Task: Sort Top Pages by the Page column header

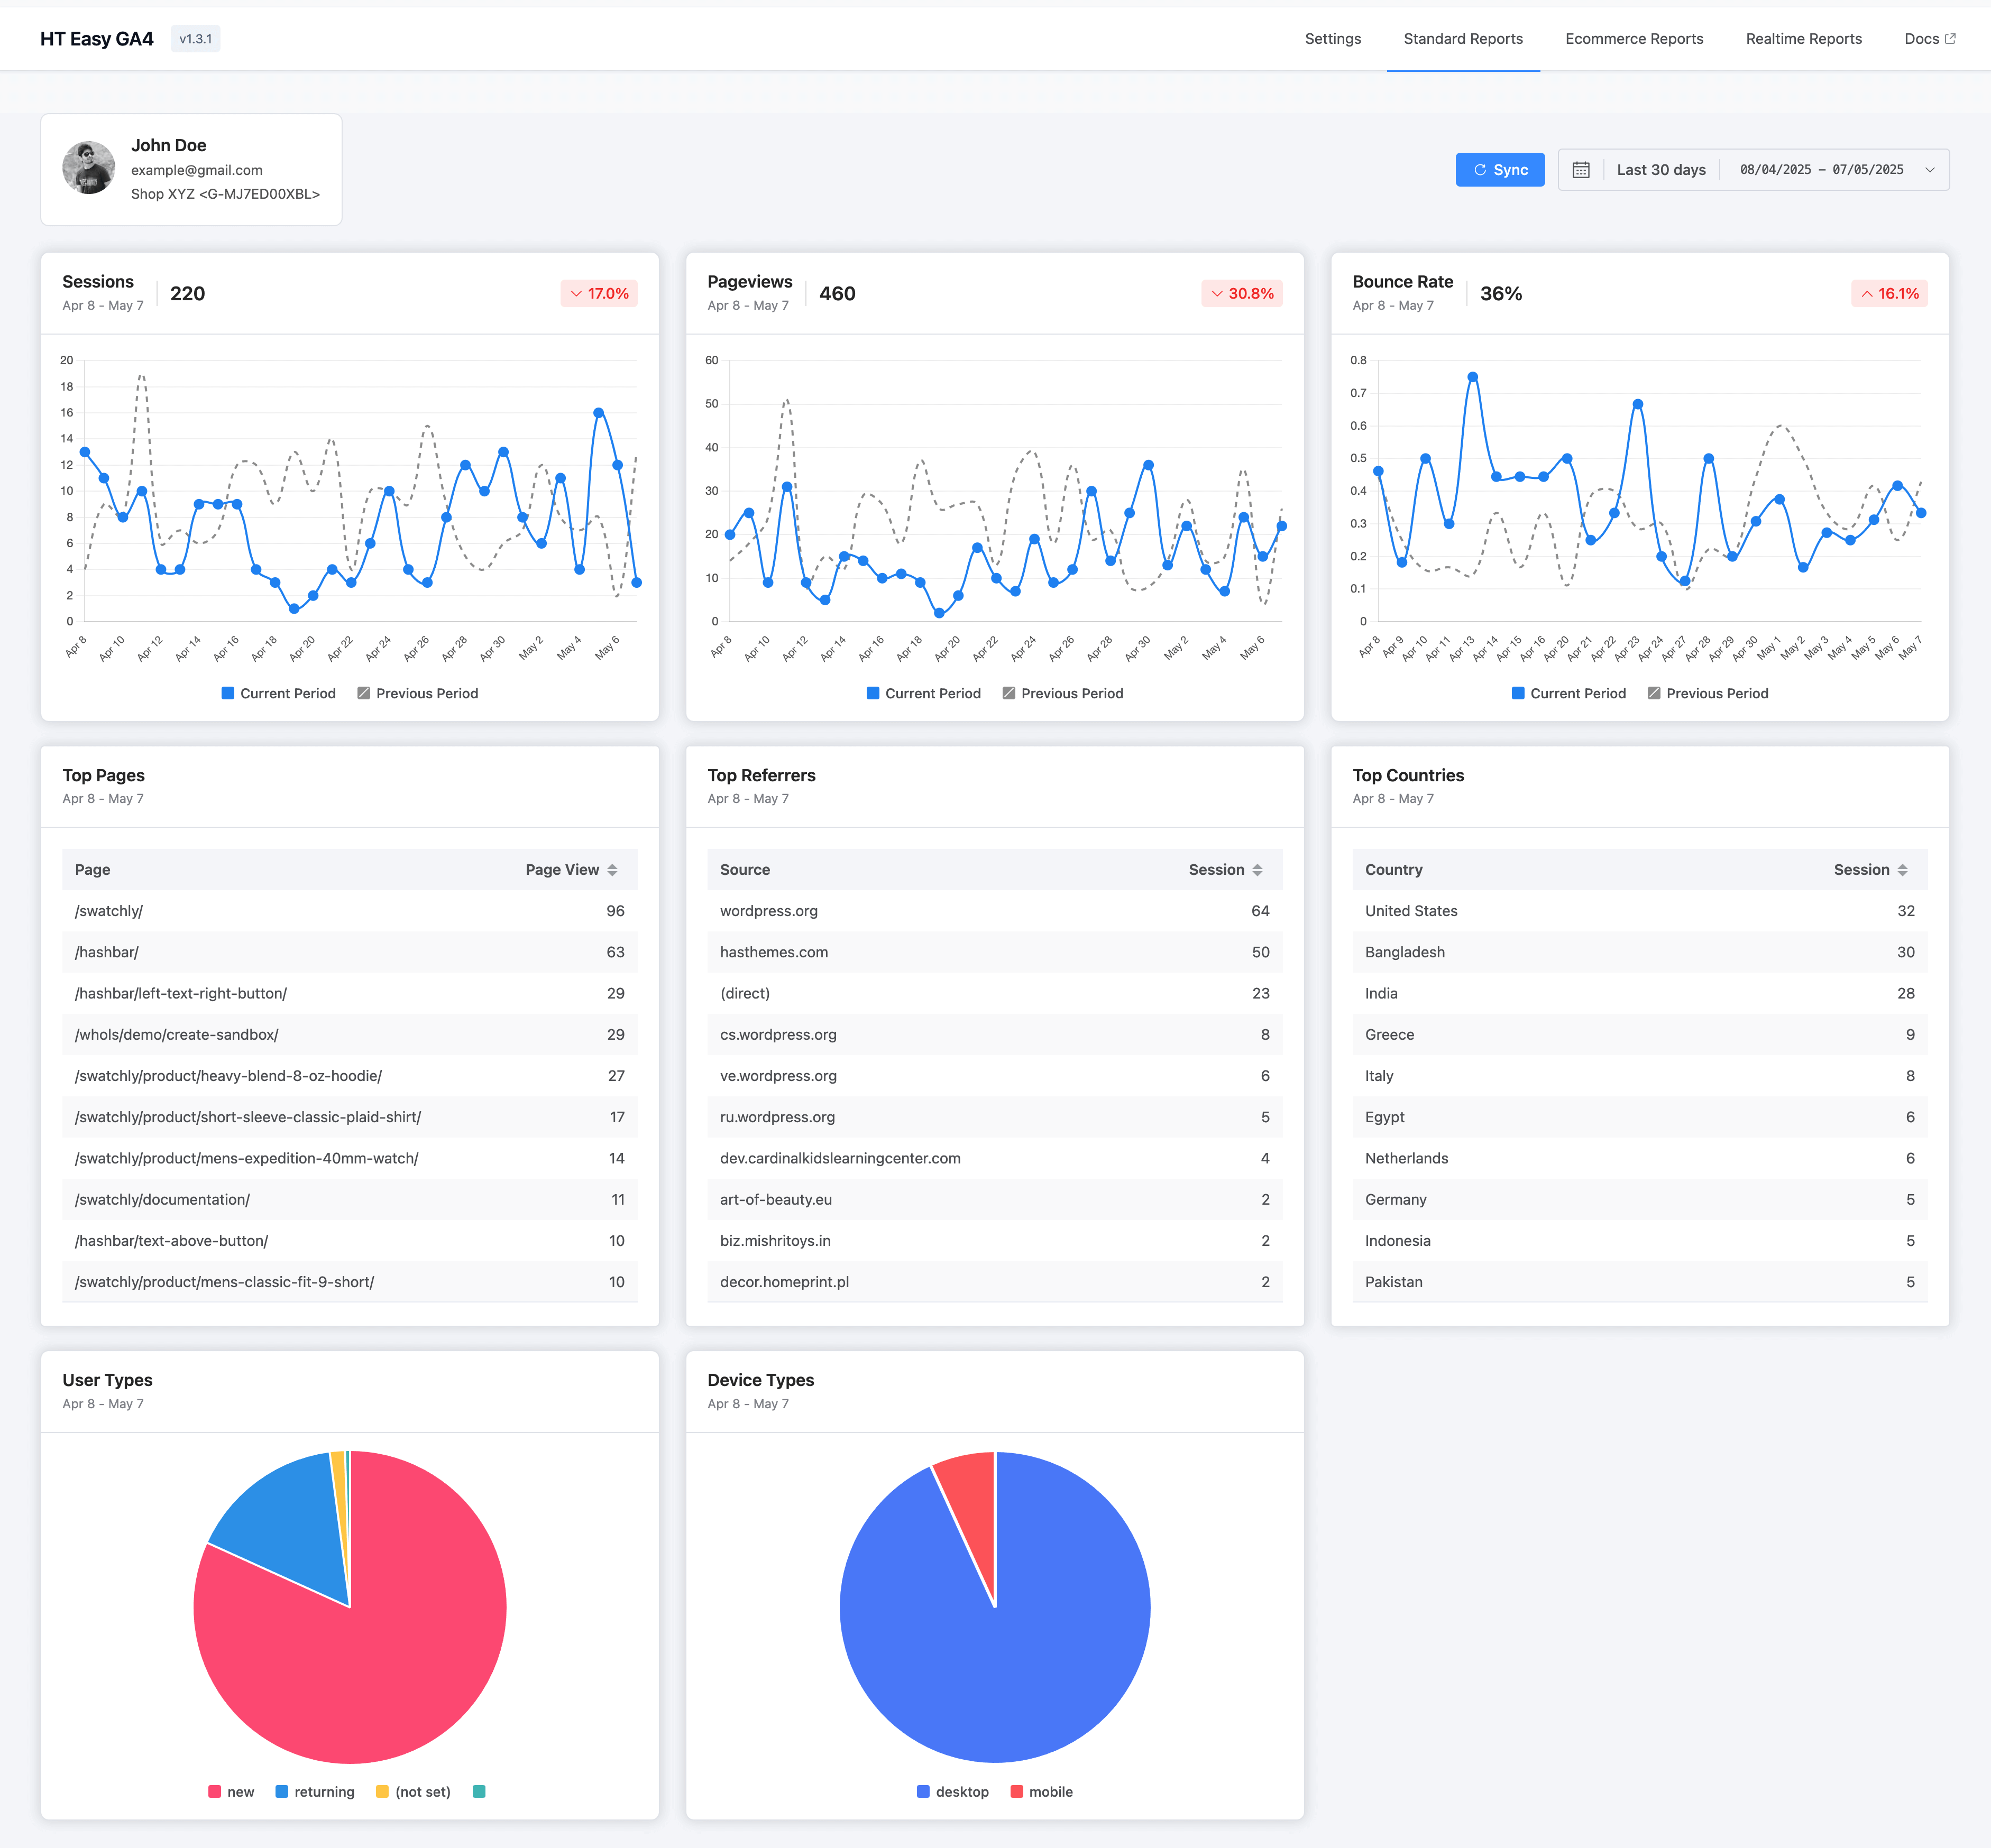Action: 93,870
